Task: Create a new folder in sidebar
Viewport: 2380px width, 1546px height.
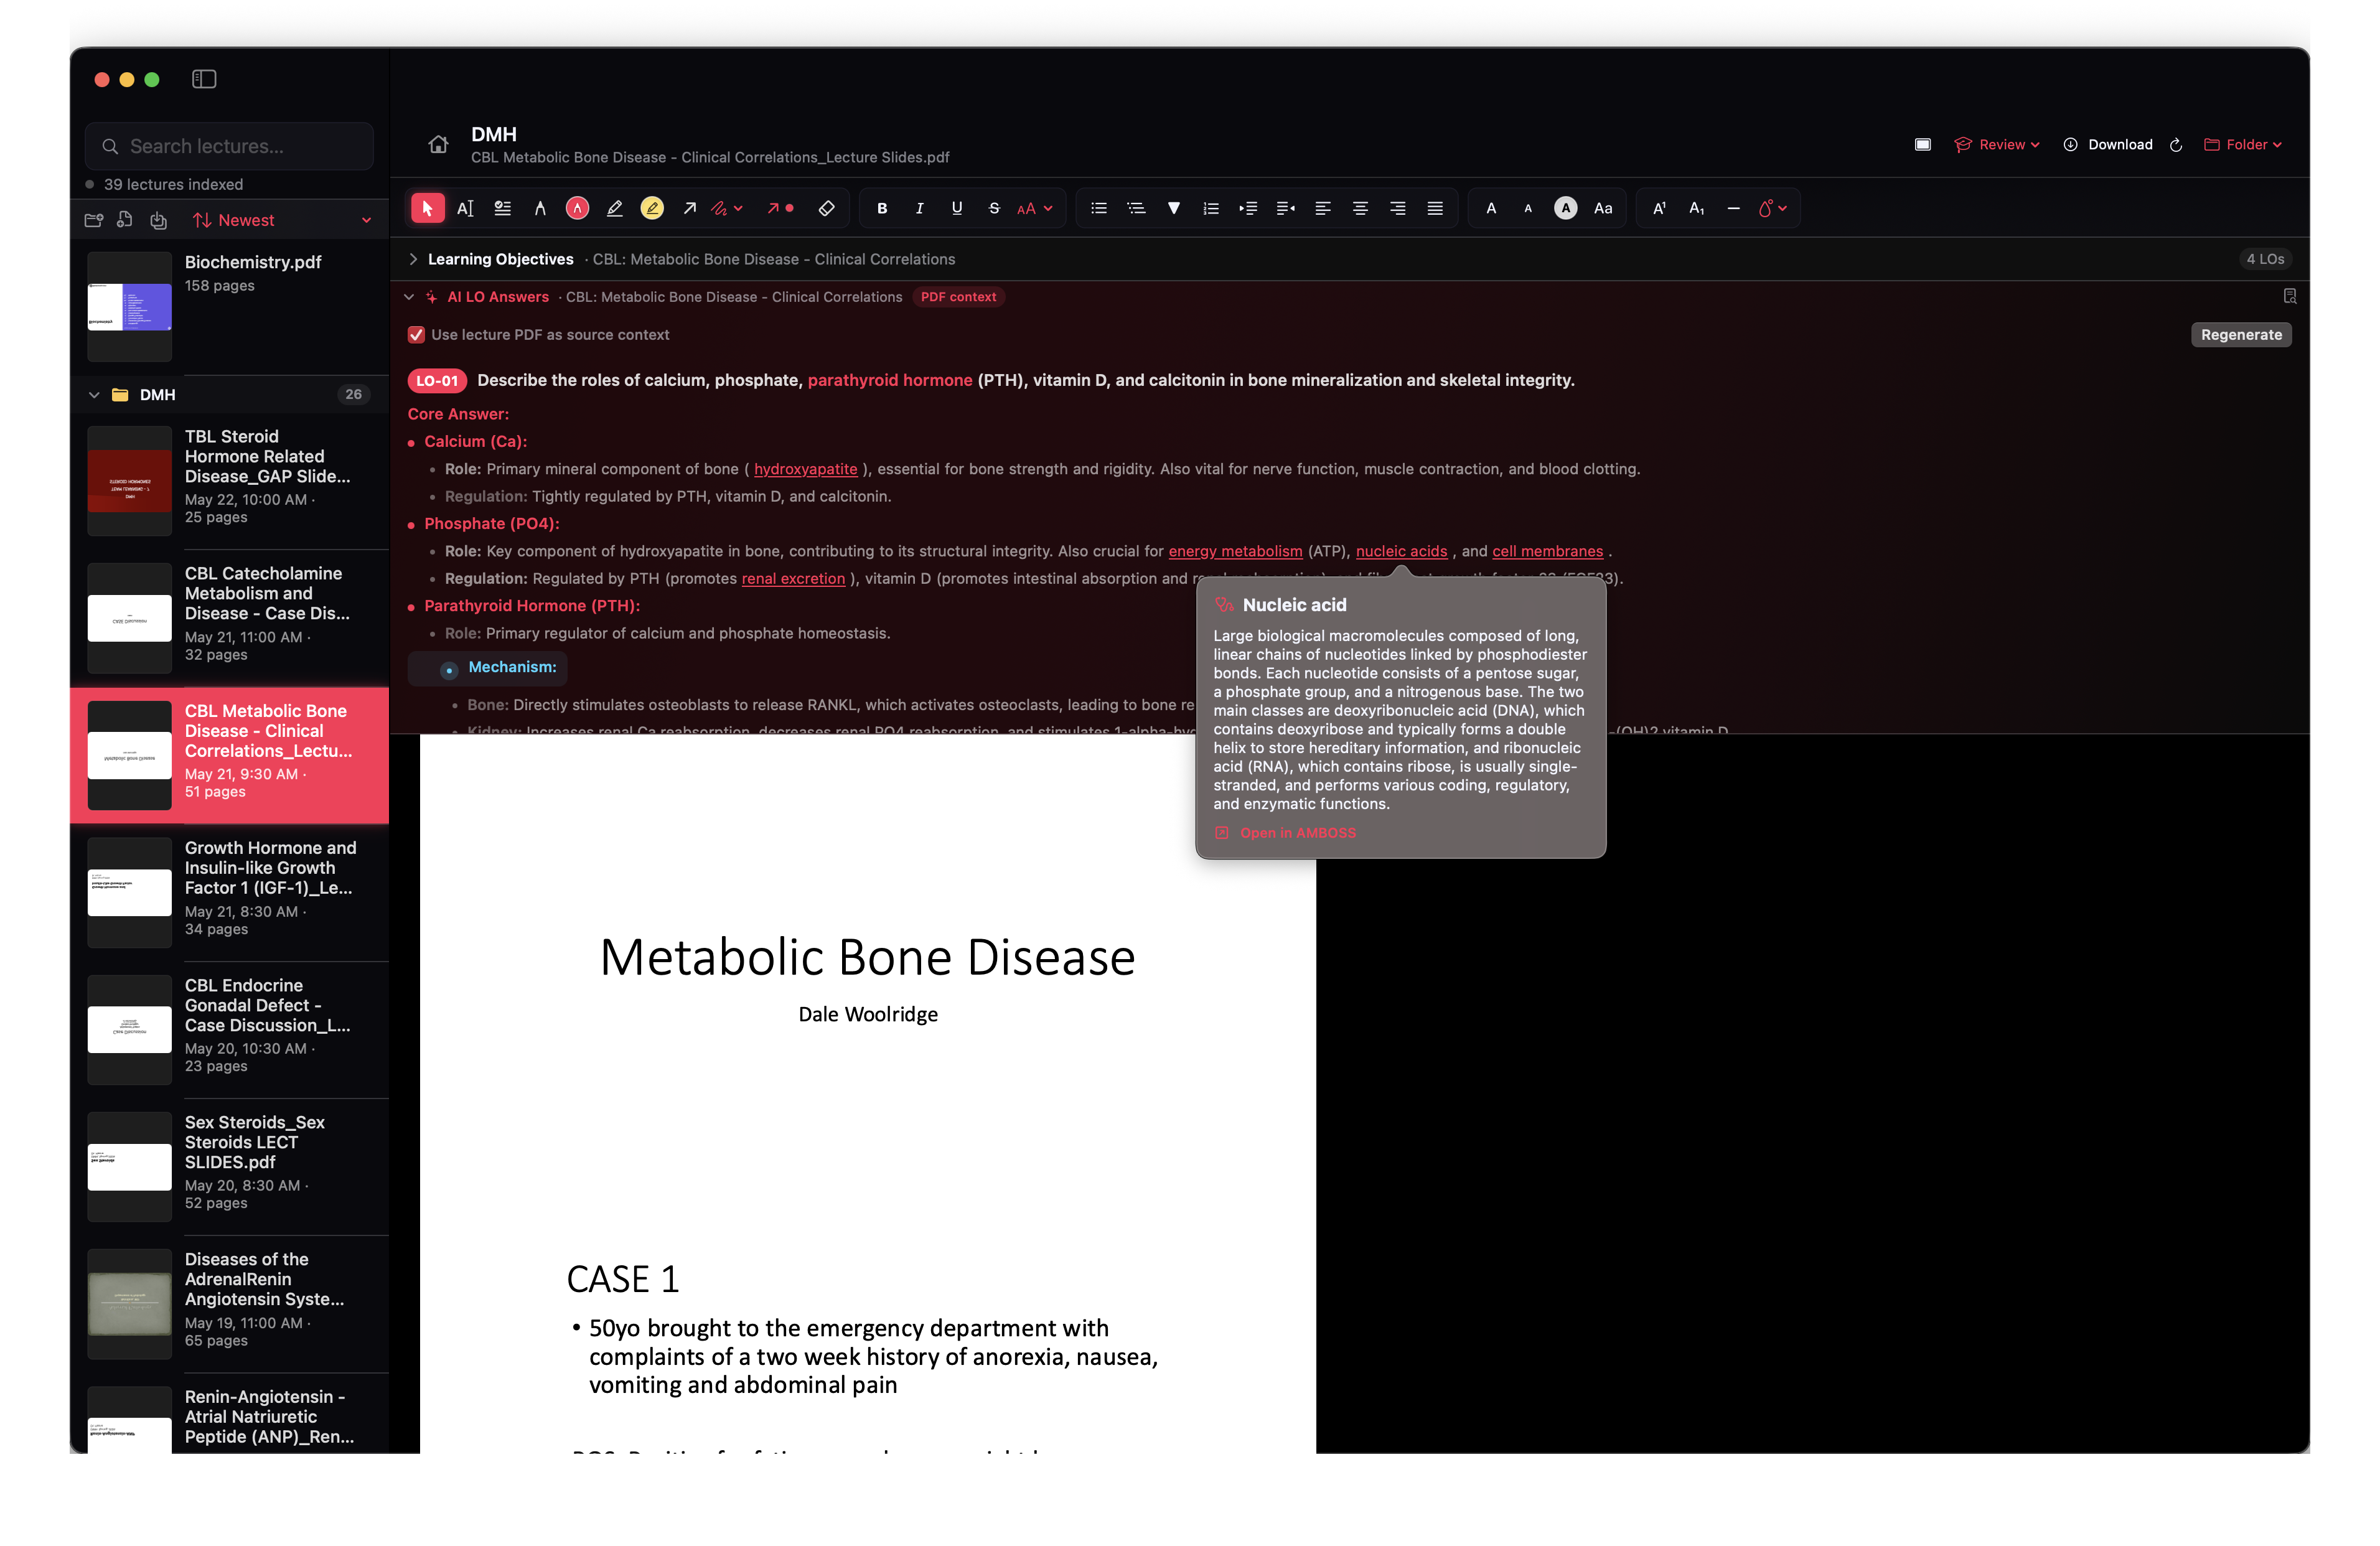Action: pos(94,220)
